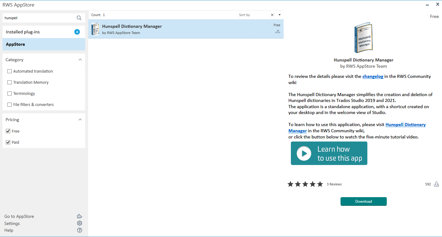Image resolution: width=442 pixels, height=237 pixels.
Task: Open the Sort by dropdown arrow
Action: click(279, 15)
